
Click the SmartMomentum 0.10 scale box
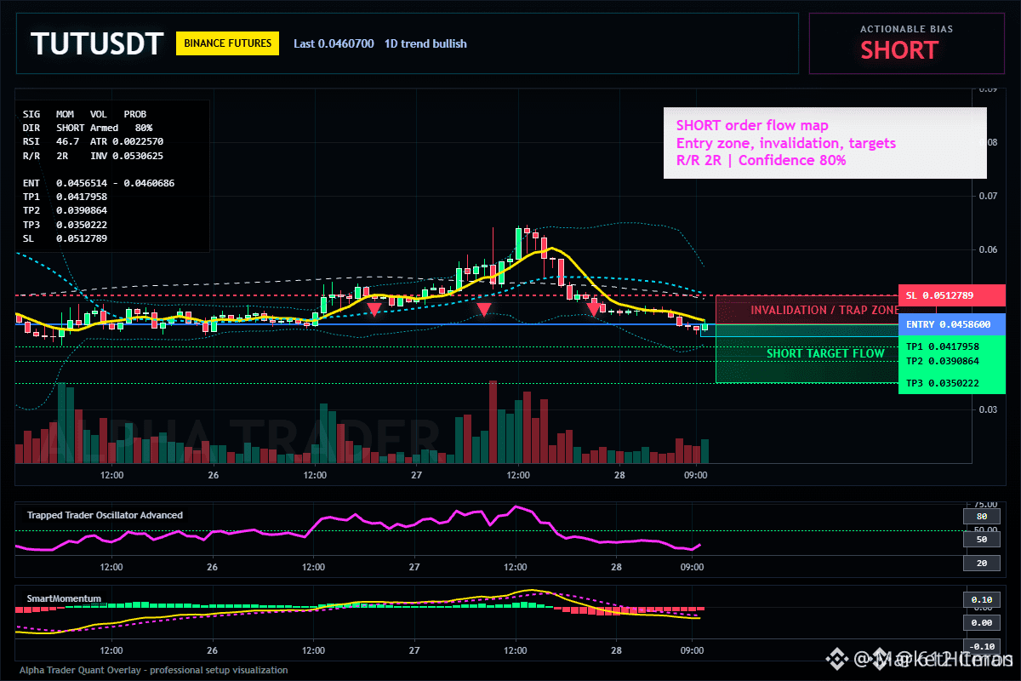pyautogui.click(x=981, y=599)
